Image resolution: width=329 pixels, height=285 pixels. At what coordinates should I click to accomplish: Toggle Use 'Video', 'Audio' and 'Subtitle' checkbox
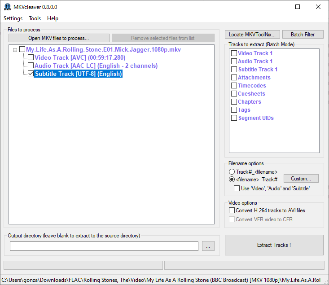pyautogui.click(x=237, y=188)
